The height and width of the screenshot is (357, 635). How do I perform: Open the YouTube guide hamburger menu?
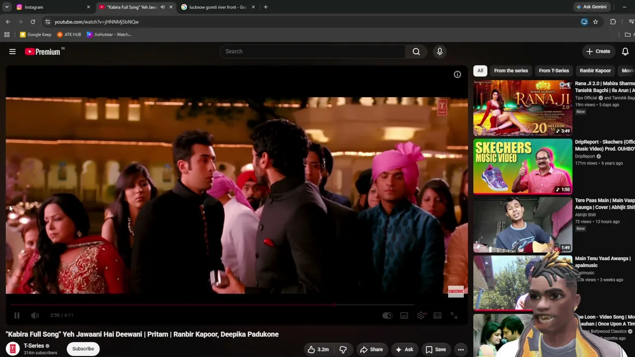[12, 52]
